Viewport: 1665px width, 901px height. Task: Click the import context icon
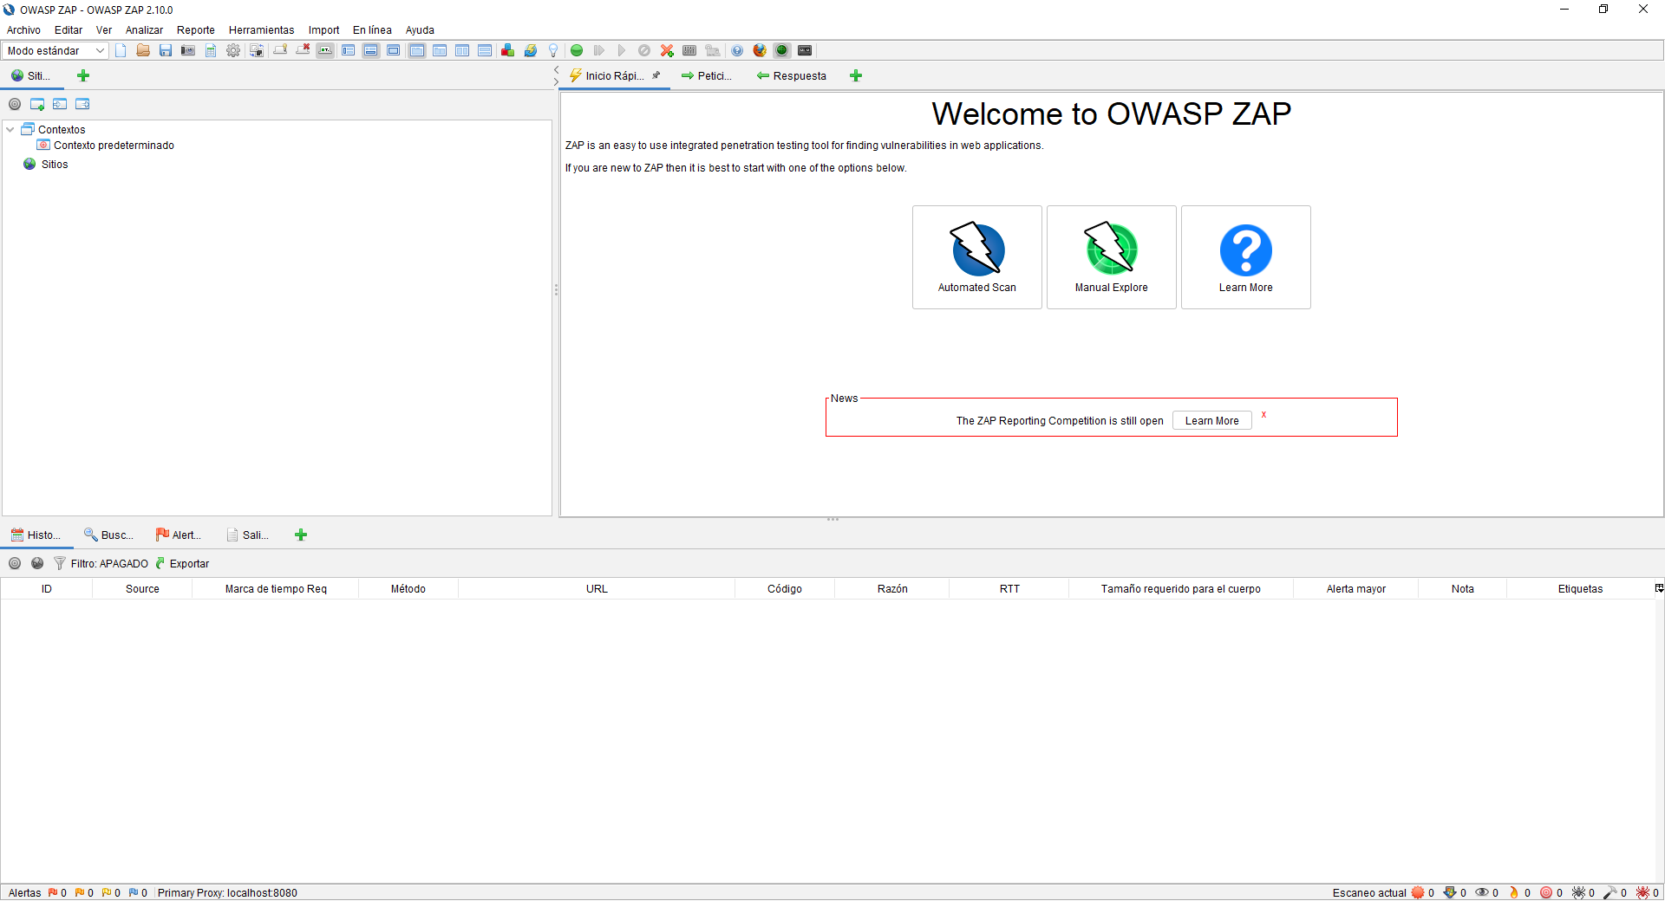tap(60, 104)
